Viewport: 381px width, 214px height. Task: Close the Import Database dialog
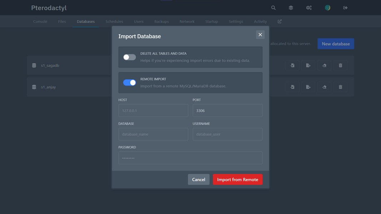point(260,35)
